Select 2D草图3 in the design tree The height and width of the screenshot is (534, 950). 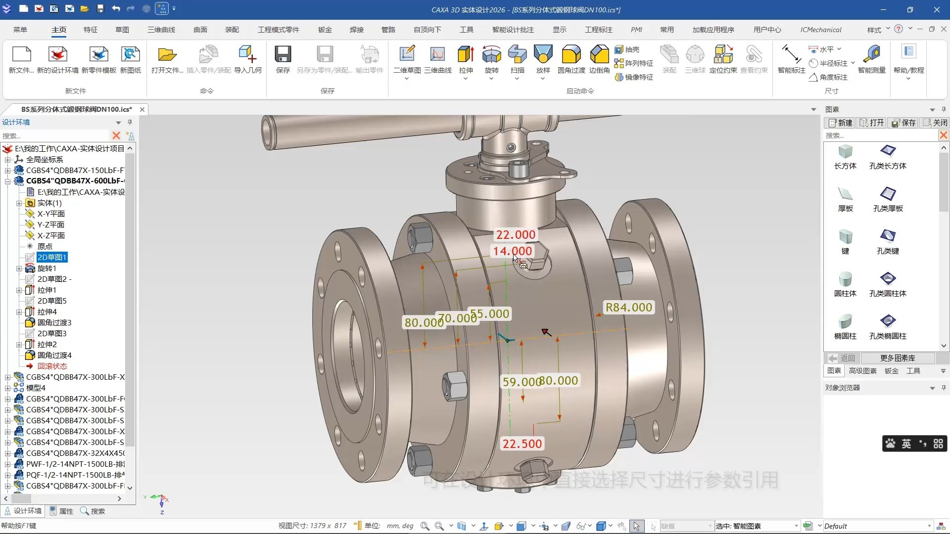52,334
